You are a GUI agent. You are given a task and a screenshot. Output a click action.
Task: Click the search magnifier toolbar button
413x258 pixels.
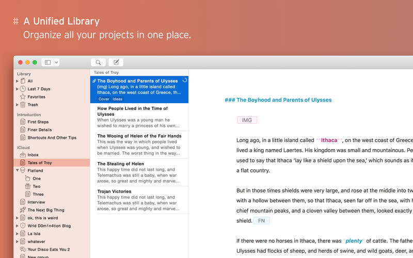pos(98,62)
